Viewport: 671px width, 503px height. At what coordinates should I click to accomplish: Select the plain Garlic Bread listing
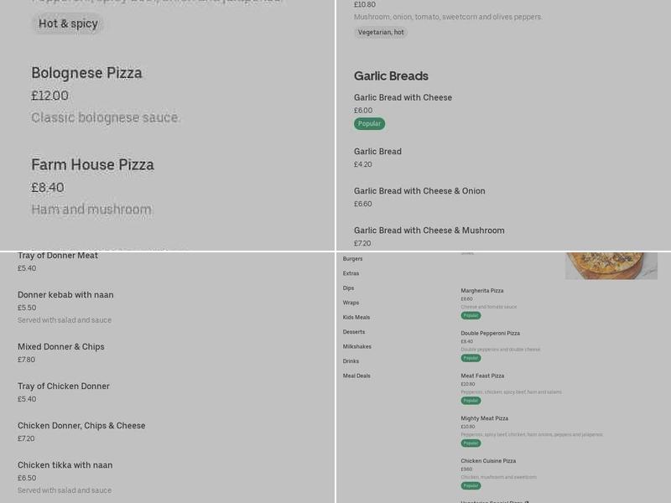(x=377, y=152)
